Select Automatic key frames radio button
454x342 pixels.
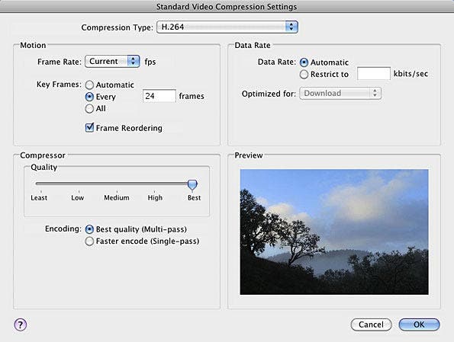(89, 85)
